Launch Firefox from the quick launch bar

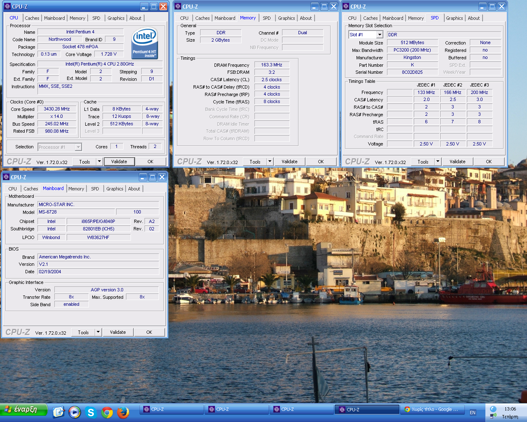pyautogui.click(x=123, y=412)
